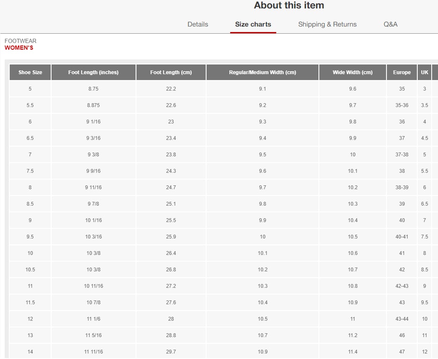Select shoe size 6.5 cell

[x=30, y=138]
